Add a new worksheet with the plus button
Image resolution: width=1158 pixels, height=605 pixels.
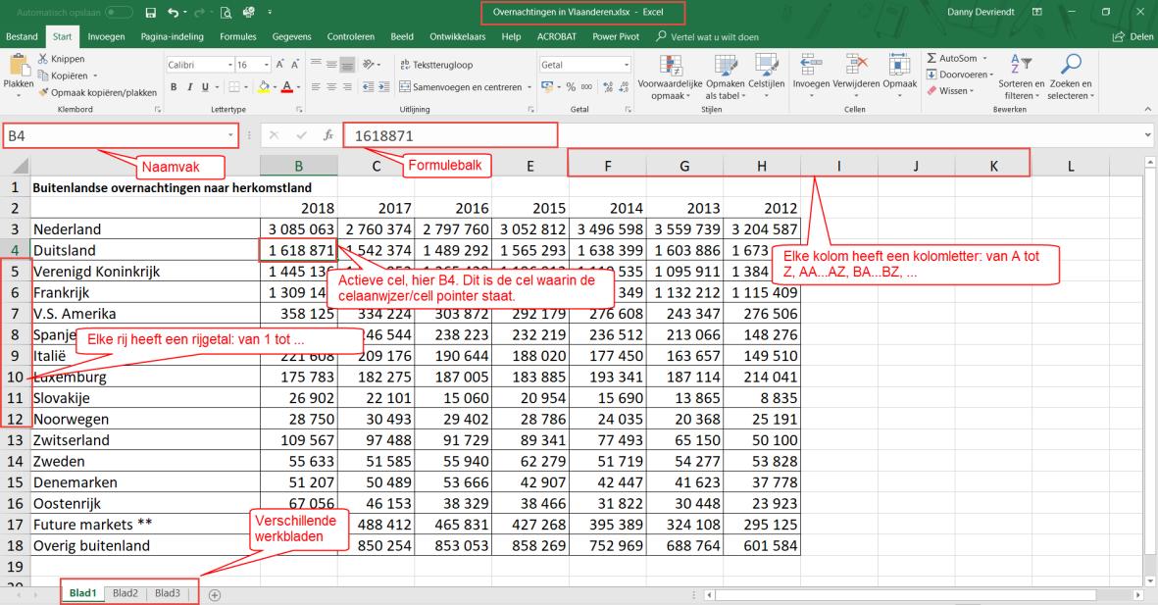[x=213, y=592]
